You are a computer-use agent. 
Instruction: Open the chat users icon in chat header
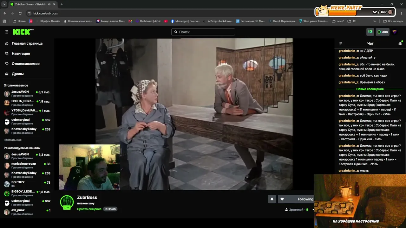tap(400, 43)
